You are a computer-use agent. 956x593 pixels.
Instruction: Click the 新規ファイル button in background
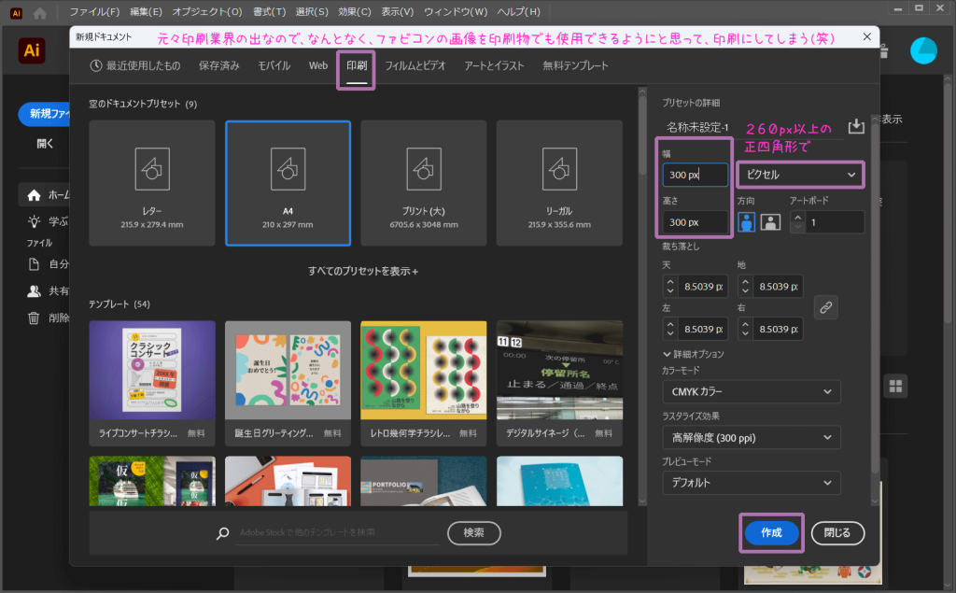tap(45, 114)
